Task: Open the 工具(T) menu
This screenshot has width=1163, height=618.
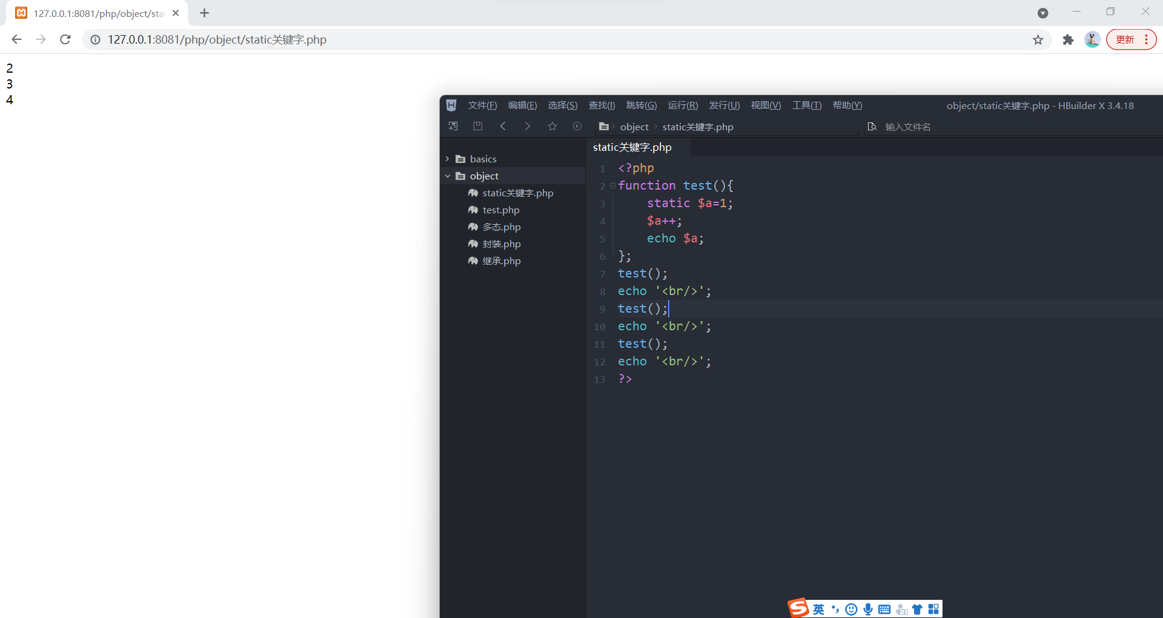Action: click(806, 105)
